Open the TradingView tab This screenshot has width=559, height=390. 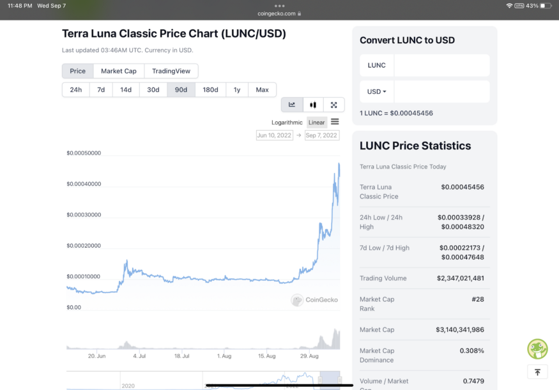click(171, 71)
